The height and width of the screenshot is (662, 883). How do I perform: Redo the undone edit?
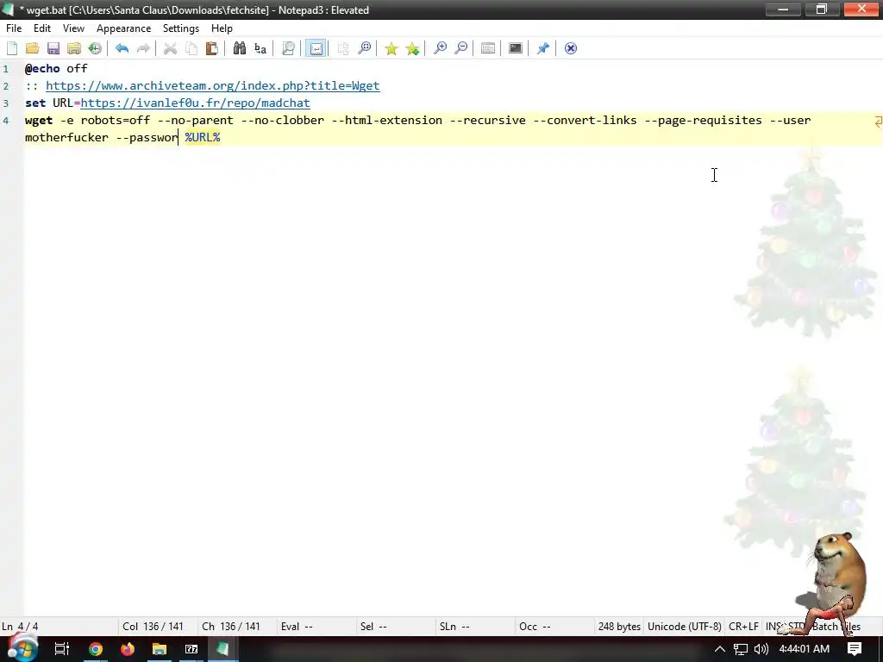coord(143,48)
